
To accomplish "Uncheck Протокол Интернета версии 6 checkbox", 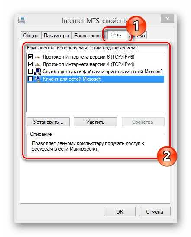I will 31,57.
